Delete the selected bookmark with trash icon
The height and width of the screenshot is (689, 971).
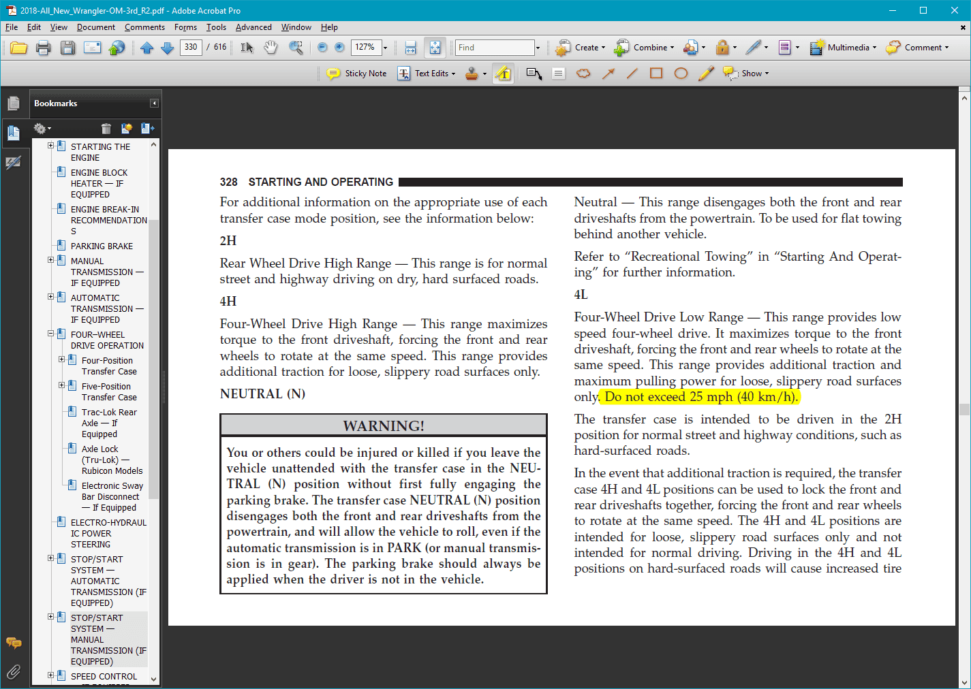click(106, 128)
